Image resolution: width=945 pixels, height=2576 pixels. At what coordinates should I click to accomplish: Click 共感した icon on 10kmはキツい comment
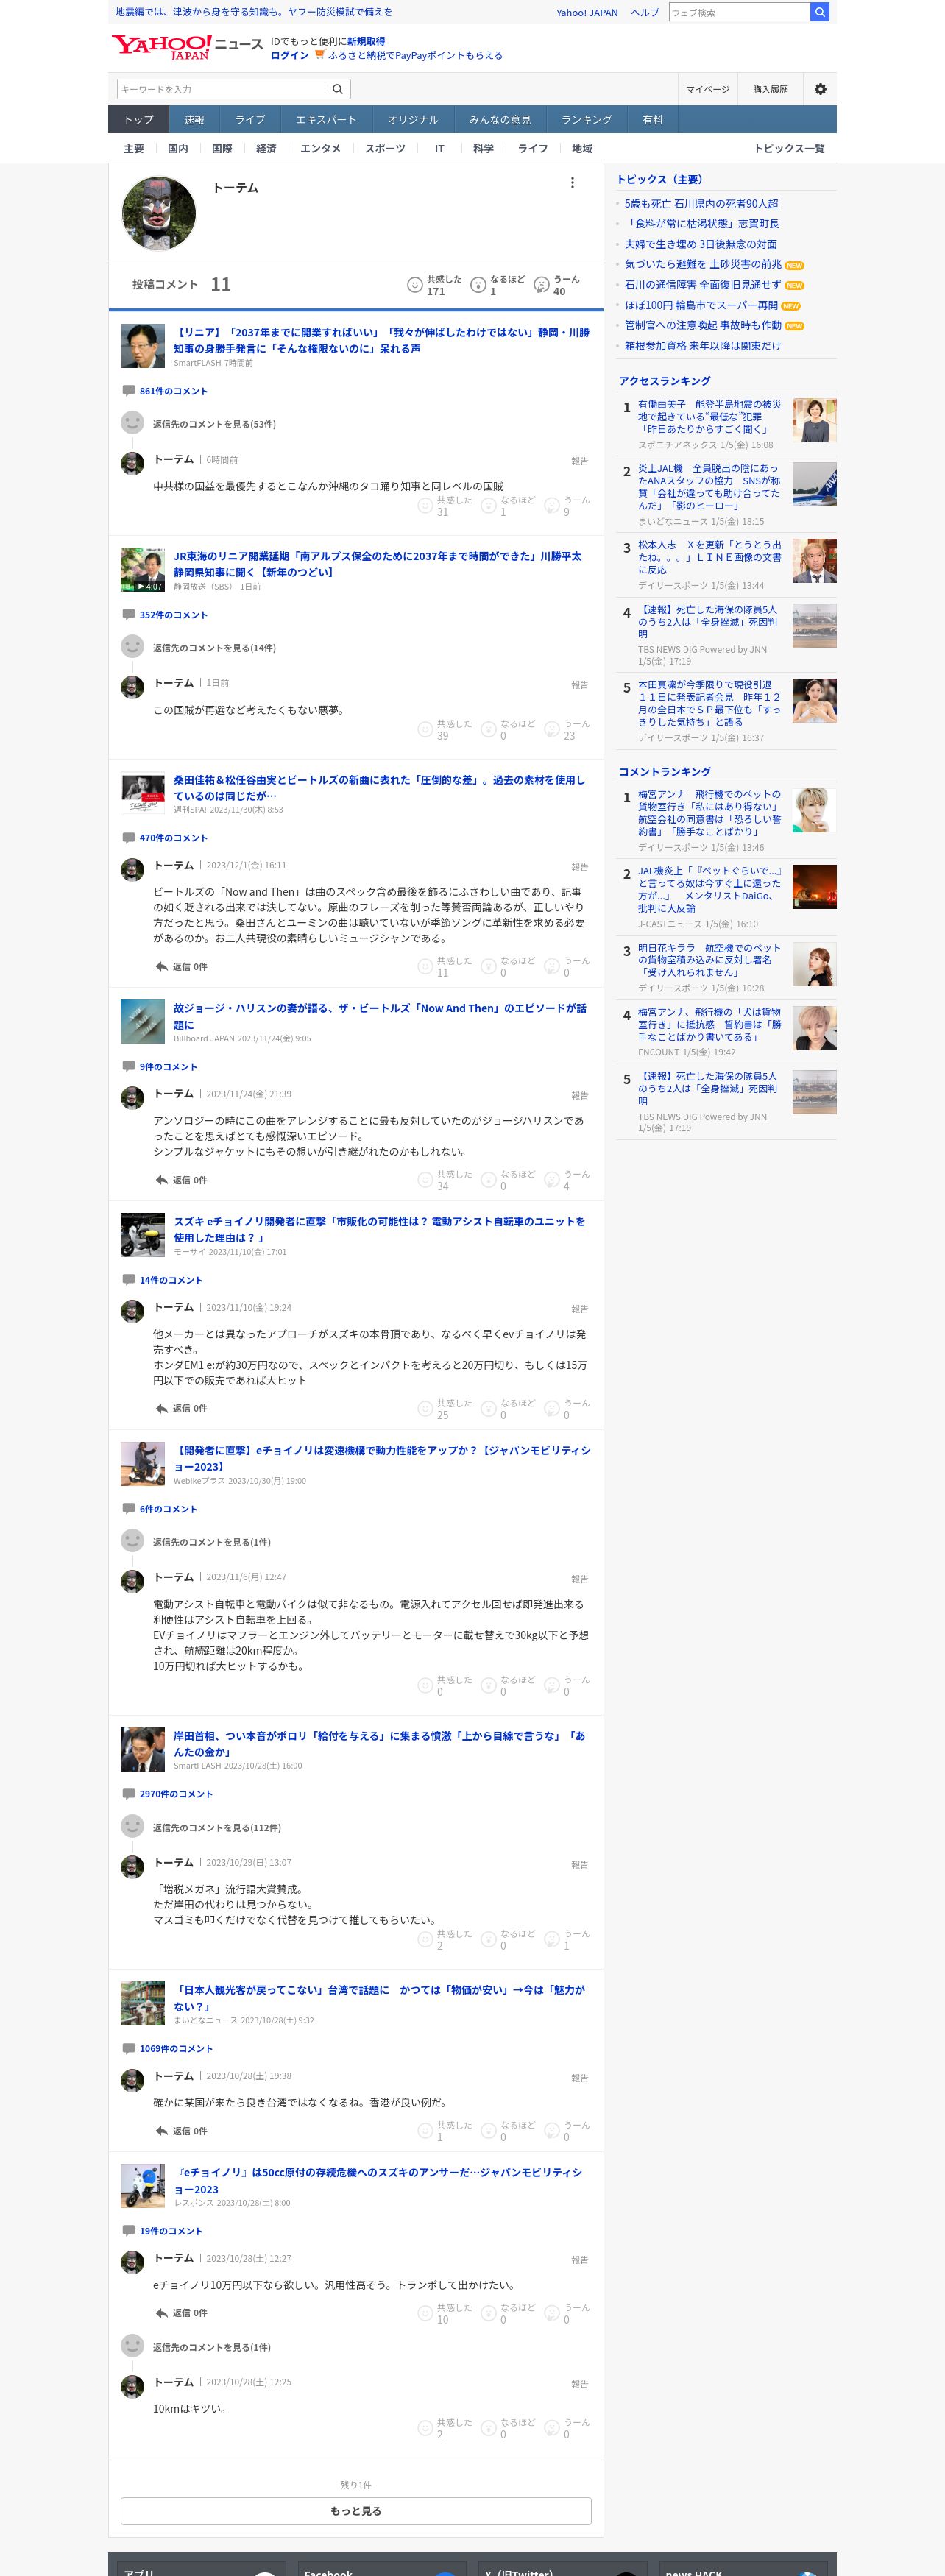coord(425,2428)
